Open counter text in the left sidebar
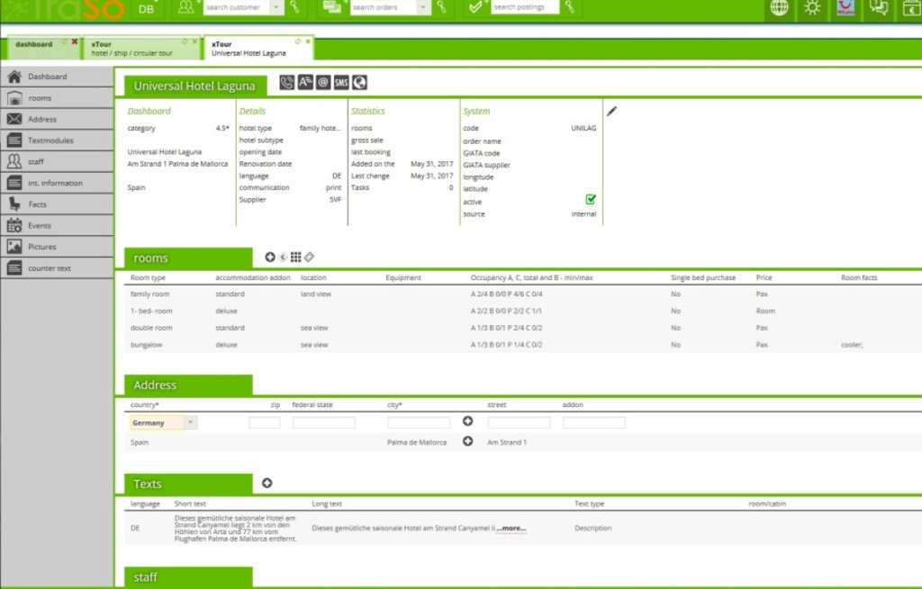This screenshot has width=922, height=589. point(57,267)
